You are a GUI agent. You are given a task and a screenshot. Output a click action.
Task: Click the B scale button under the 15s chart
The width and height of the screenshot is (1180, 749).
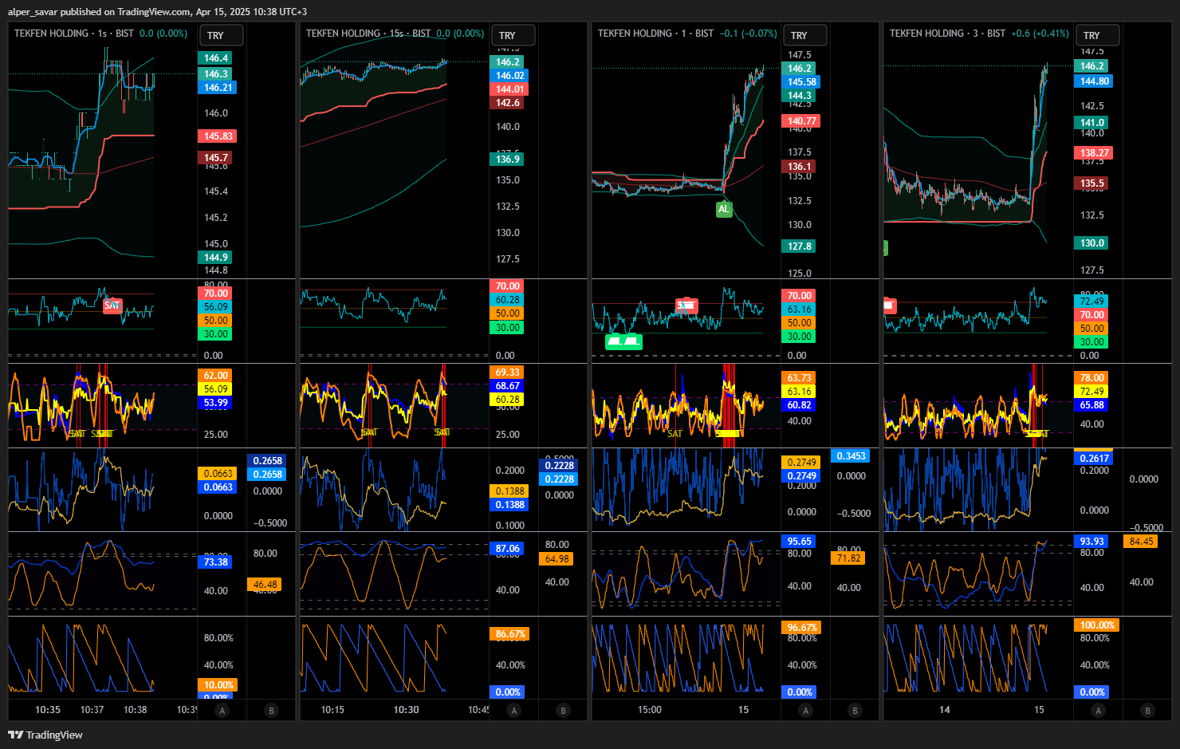coord(563,710)
